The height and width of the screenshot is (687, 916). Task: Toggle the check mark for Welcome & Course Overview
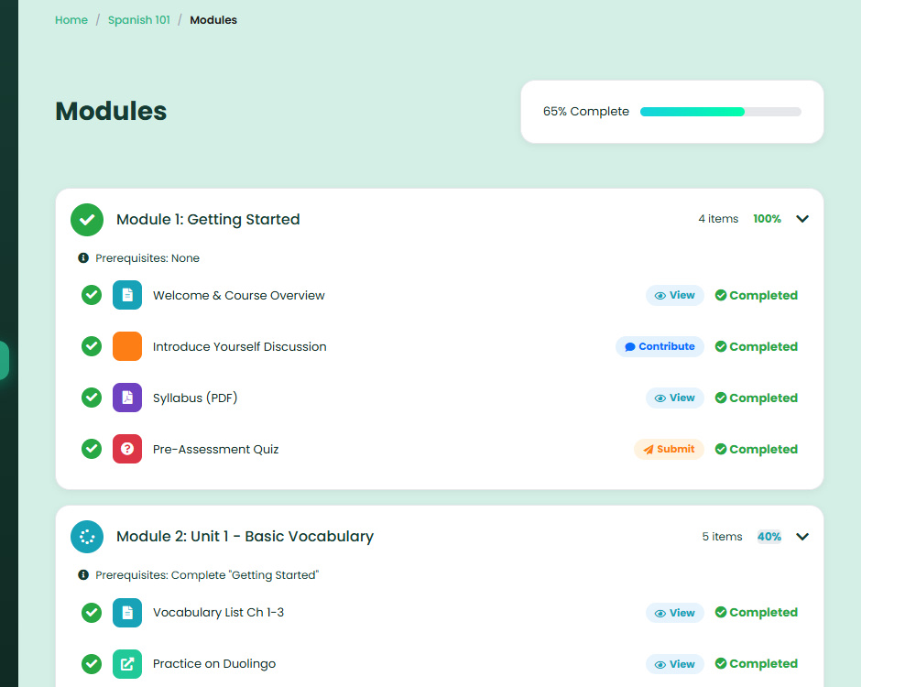(x=91, y=295)
